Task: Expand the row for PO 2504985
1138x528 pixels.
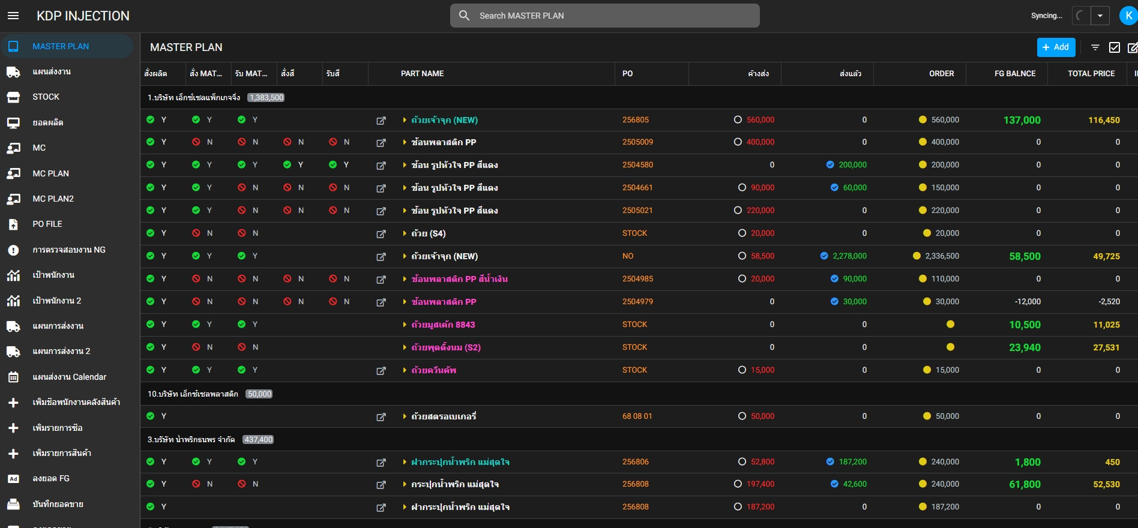Action: coord(405,279)
